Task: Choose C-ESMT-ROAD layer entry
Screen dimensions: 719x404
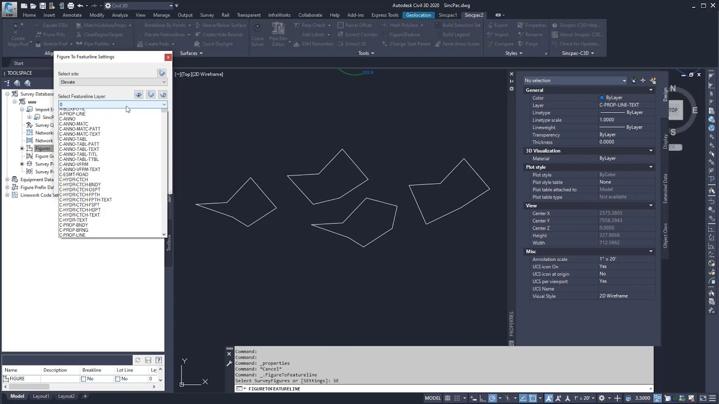Action: click(74, 175)
